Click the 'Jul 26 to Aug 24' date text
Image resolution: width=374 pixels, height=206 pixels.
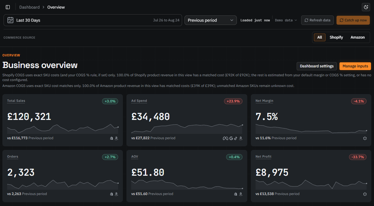tap(166, 20)
